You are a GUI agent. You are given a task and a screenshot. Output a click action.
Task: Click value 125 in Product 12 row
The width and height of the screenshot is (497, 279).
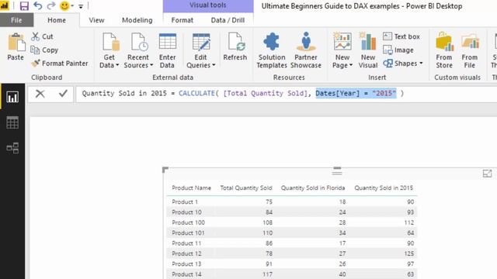coord(409,253)
